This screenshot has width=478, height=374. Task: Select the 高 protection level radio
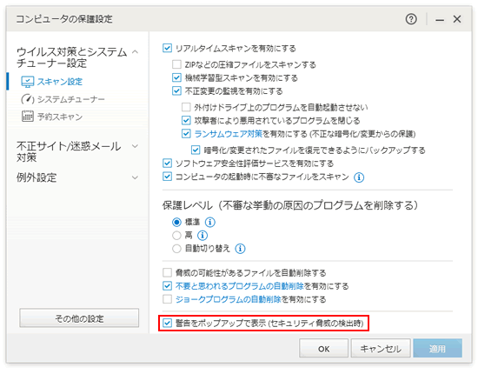(176, 235)
